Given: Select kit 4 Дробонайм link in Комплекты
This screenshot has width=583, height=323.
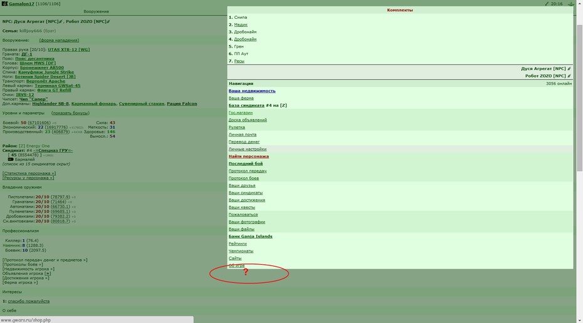Looking at the screenshot, I should coord(245,39).
